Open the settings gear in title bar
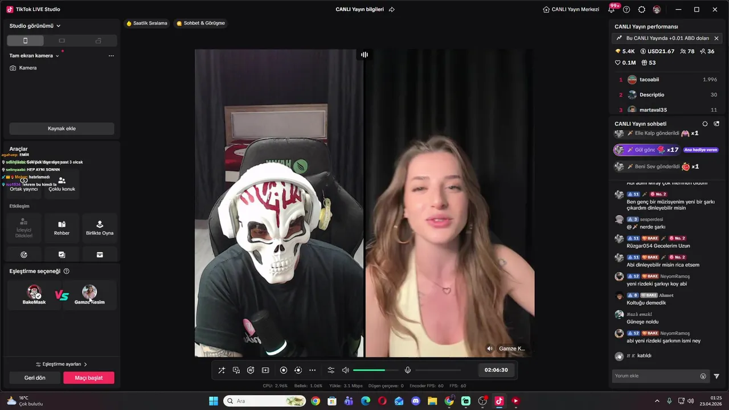 [642, 10]
